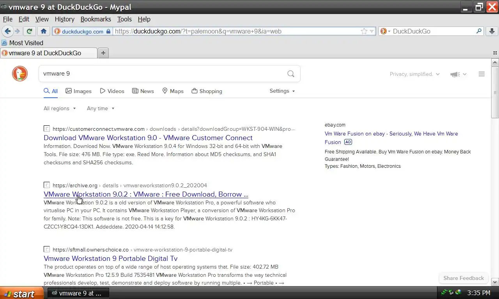Bookmark this page with the star icon
Screen dimensions: 499x299
364,31
